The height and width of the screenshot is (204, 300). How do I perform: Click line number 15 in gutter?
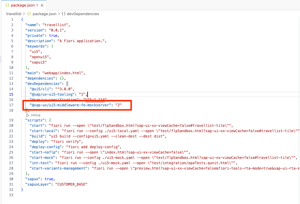(11, 94)
